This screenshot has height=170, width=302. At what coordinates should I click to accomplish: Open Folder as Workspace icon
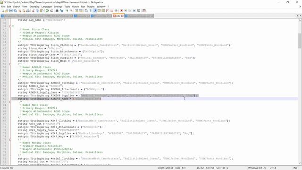(112, 10)
